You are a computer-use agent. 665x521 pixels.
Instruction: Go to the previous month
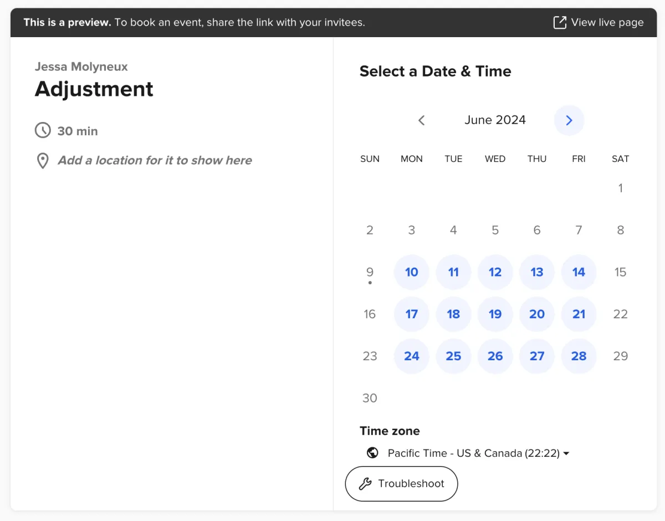tap(421, 120)
